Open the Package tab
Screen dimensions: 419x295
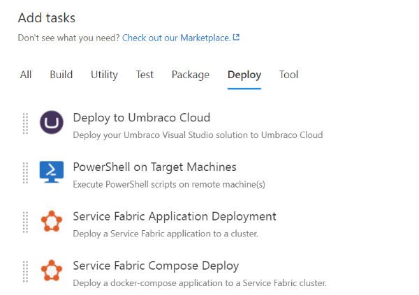[x=191, y=75]
